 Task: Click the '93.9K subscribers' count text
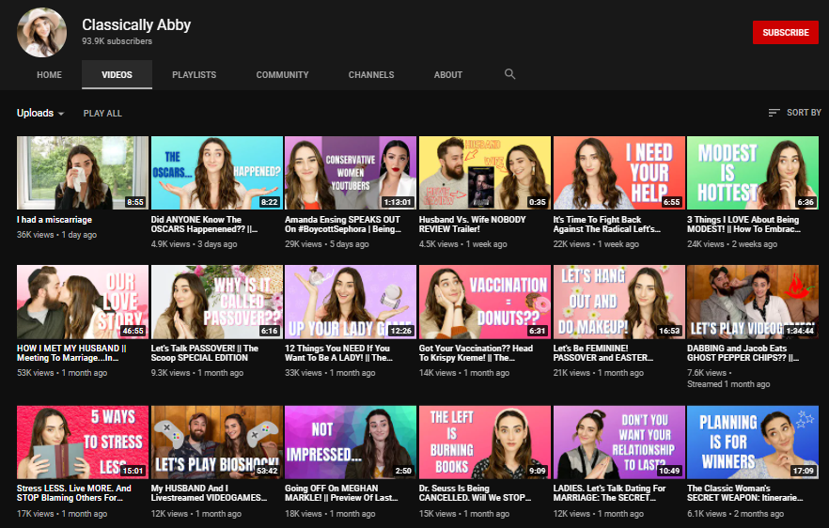(x=117, y=41)
